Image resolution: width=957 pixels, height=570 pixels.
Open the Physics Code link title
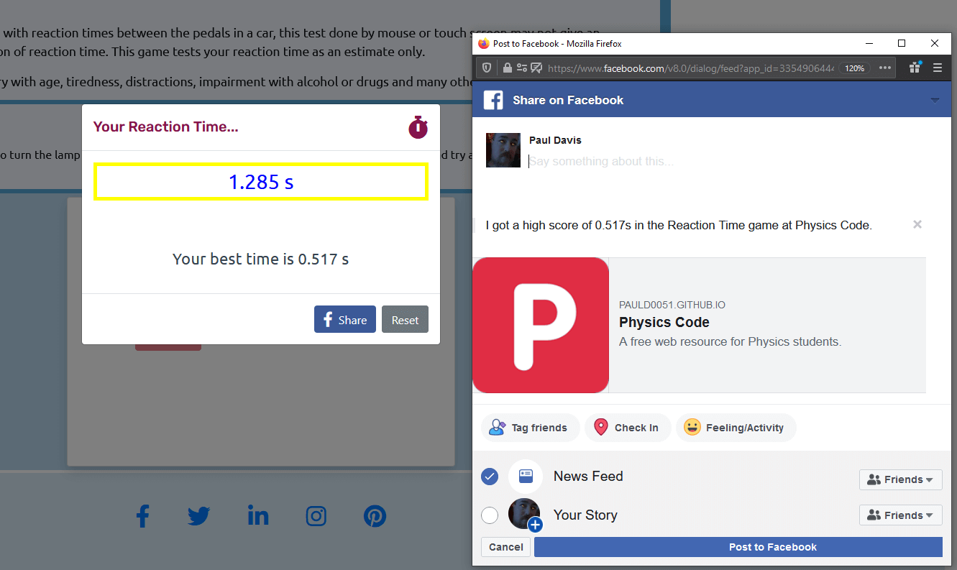(664, 322)
